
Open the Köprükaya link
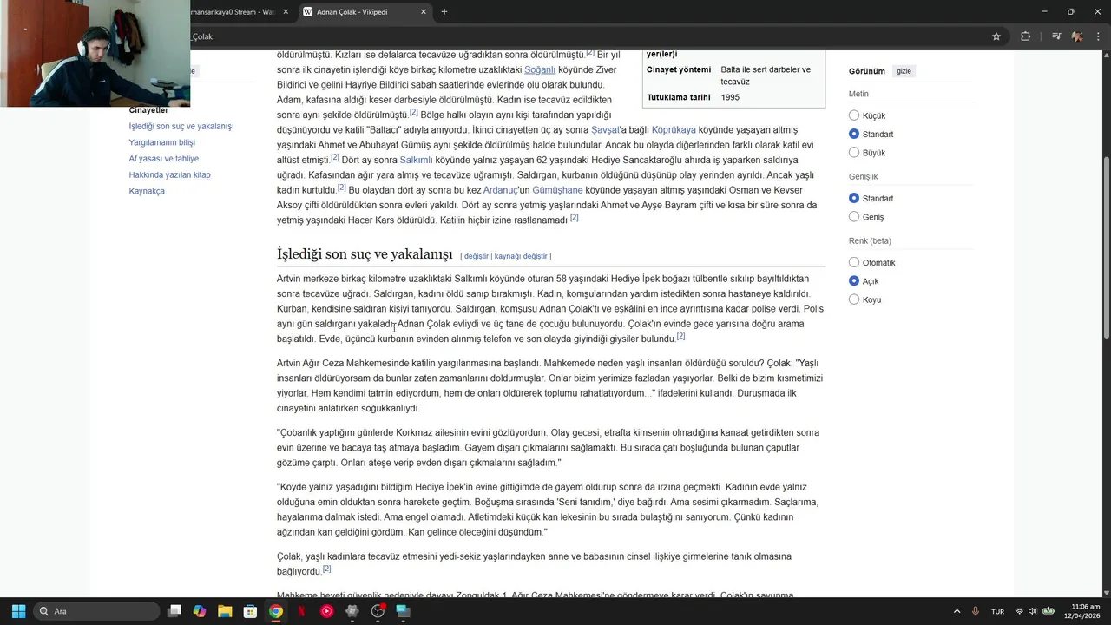click(x=674, y=130)
